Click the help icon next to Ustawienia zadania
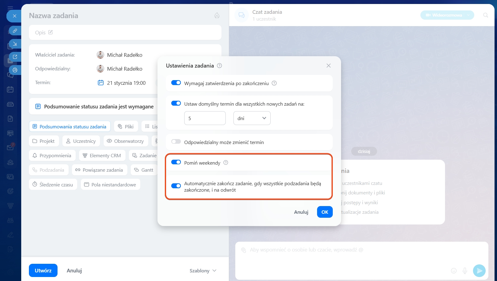 point(219,66)
